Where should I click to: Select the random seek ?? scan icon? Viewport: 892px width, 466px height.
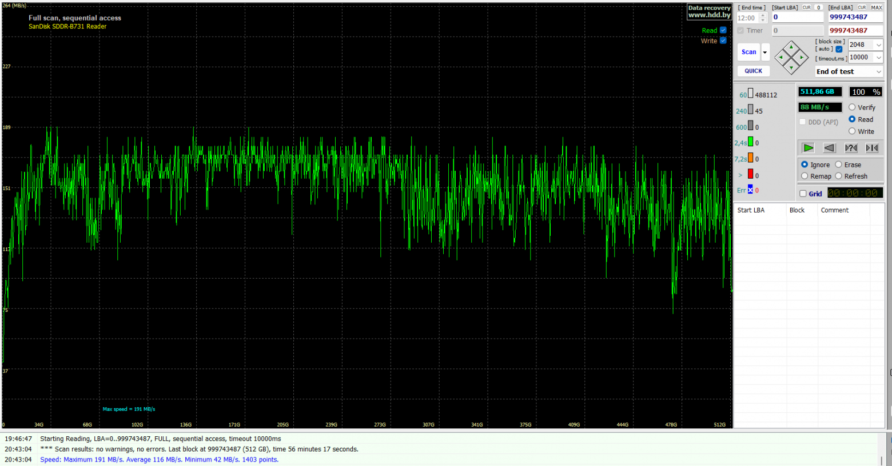pos(851,148)
